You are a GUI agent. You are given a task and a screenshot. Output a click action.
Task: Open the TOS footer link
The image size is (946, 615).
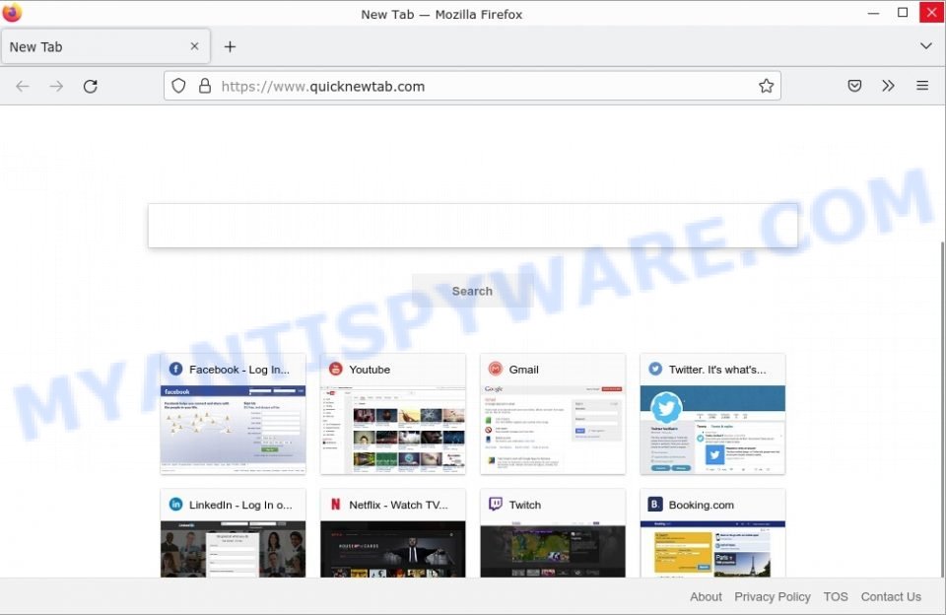836,596
